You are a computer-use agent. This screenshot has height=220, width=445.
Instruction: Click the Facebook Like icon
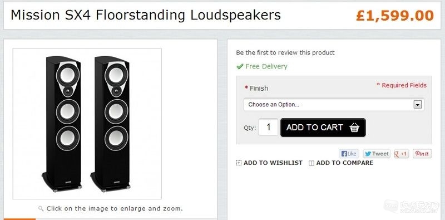[344, 154]
